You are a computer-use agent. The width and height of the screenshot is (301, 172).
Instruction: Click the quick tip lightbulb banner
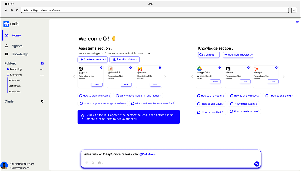tap(129, 117)
